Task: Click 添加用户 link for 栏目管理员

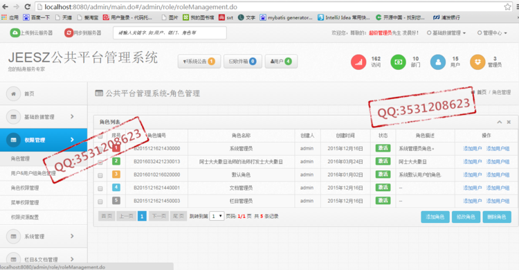Action: pyautogui.click(x=473, y=201)
